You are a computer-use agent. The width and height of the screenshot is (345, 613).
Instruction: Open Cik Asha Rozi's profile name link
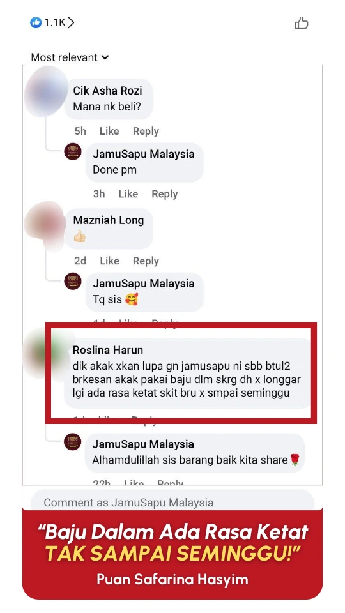[107, 91]
